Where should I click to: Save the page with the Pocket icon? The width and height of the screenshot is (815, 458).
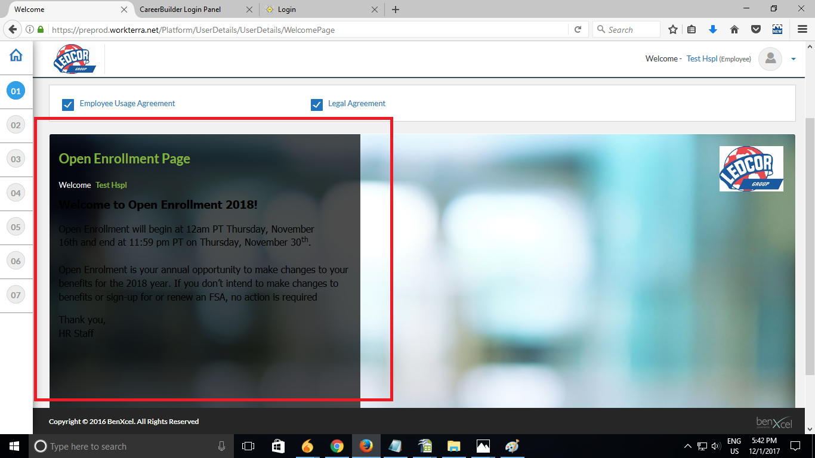pos(756,29)
